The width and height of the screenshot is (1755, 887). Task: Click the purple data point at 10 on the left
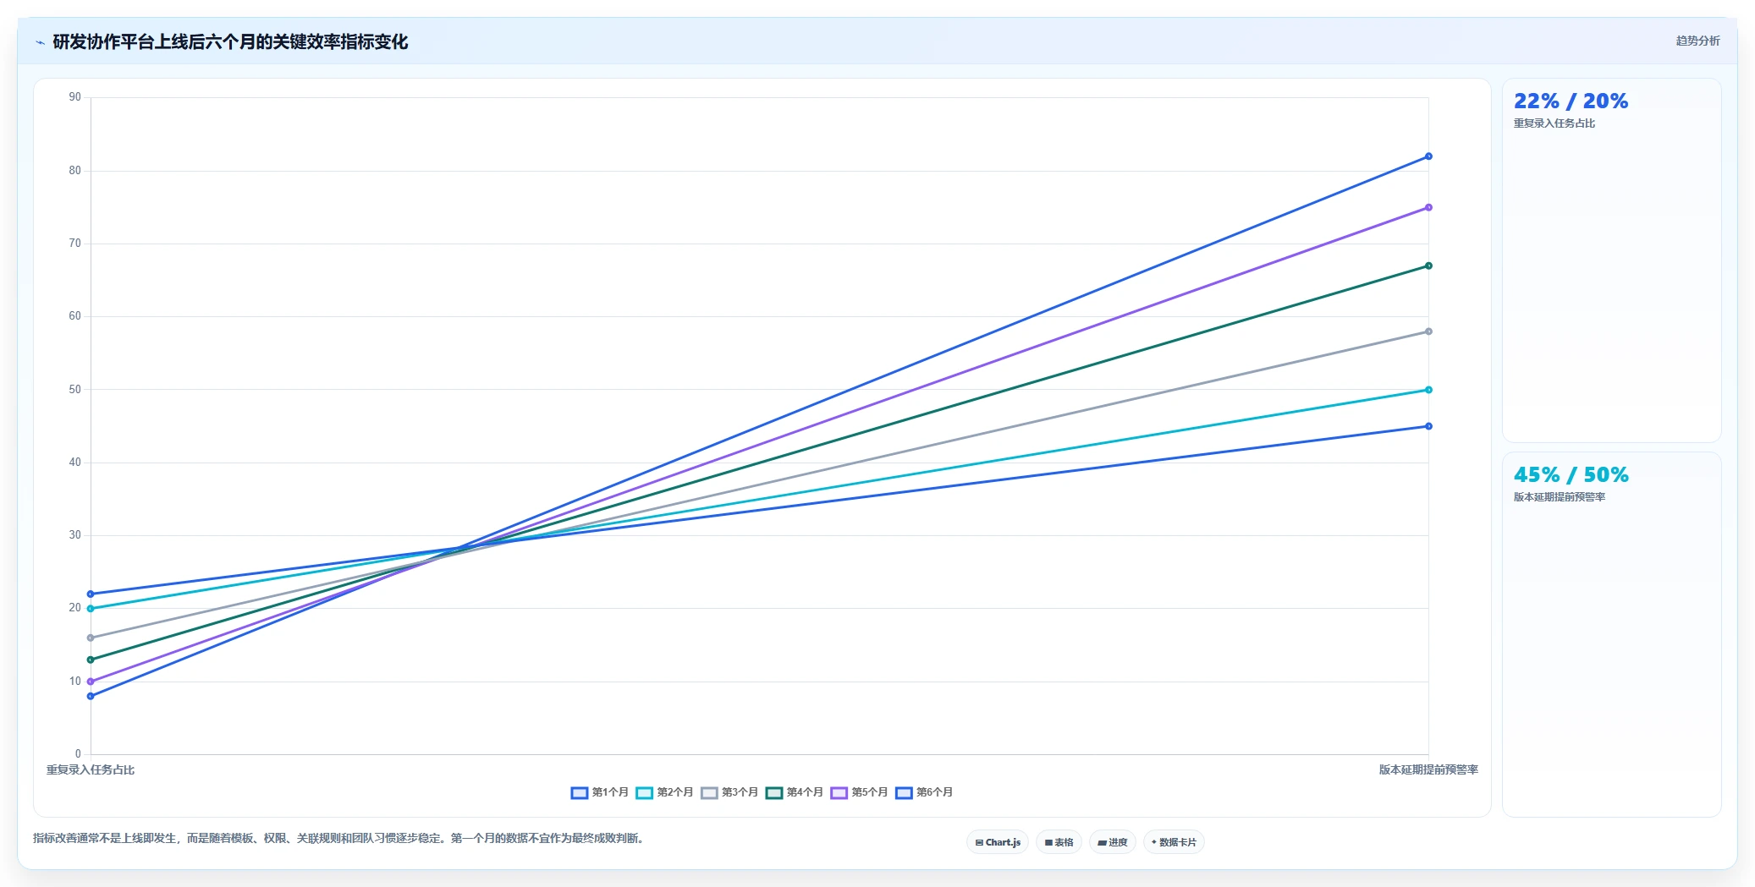(x=91, y=682)
